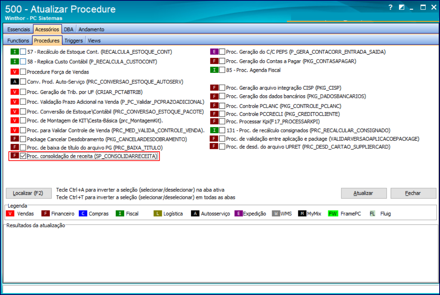Select the Procedures sub-tab
Screen dimensions: 440x295
point(47,40)
